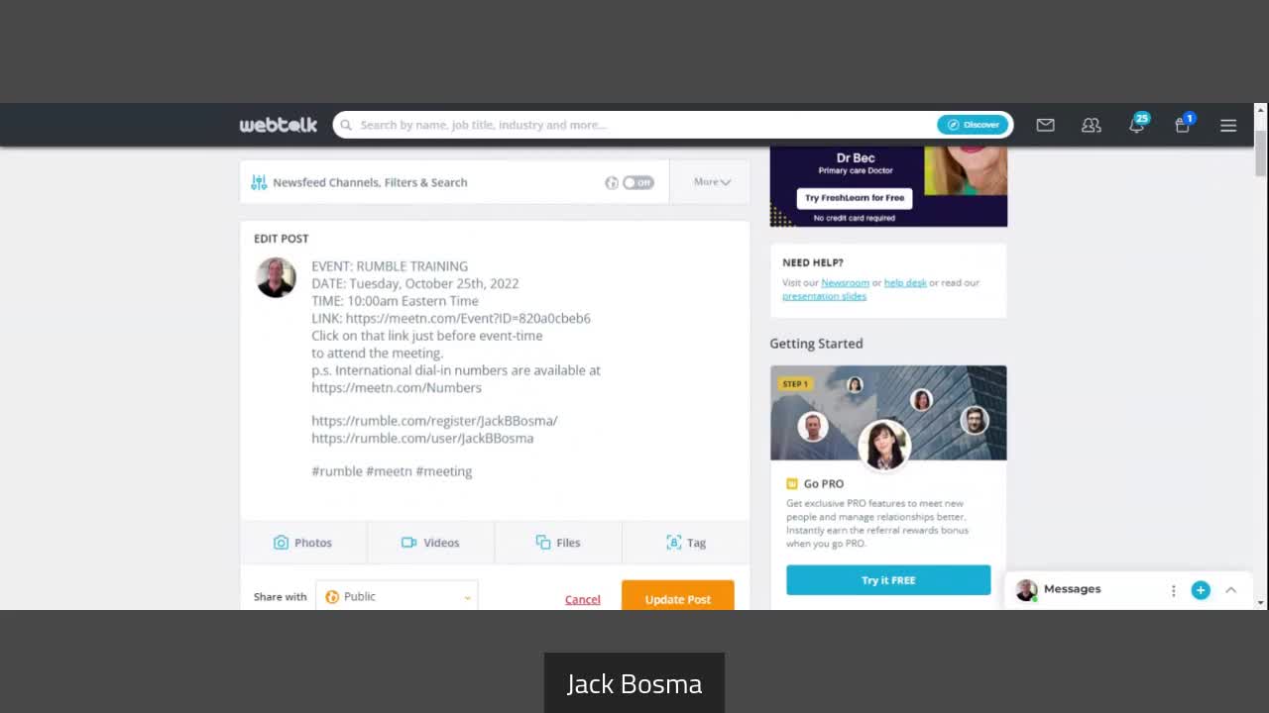Open the Webtalk home logo
The width and height of the screenshot is (1269, 713).
[x=279, y=125]
